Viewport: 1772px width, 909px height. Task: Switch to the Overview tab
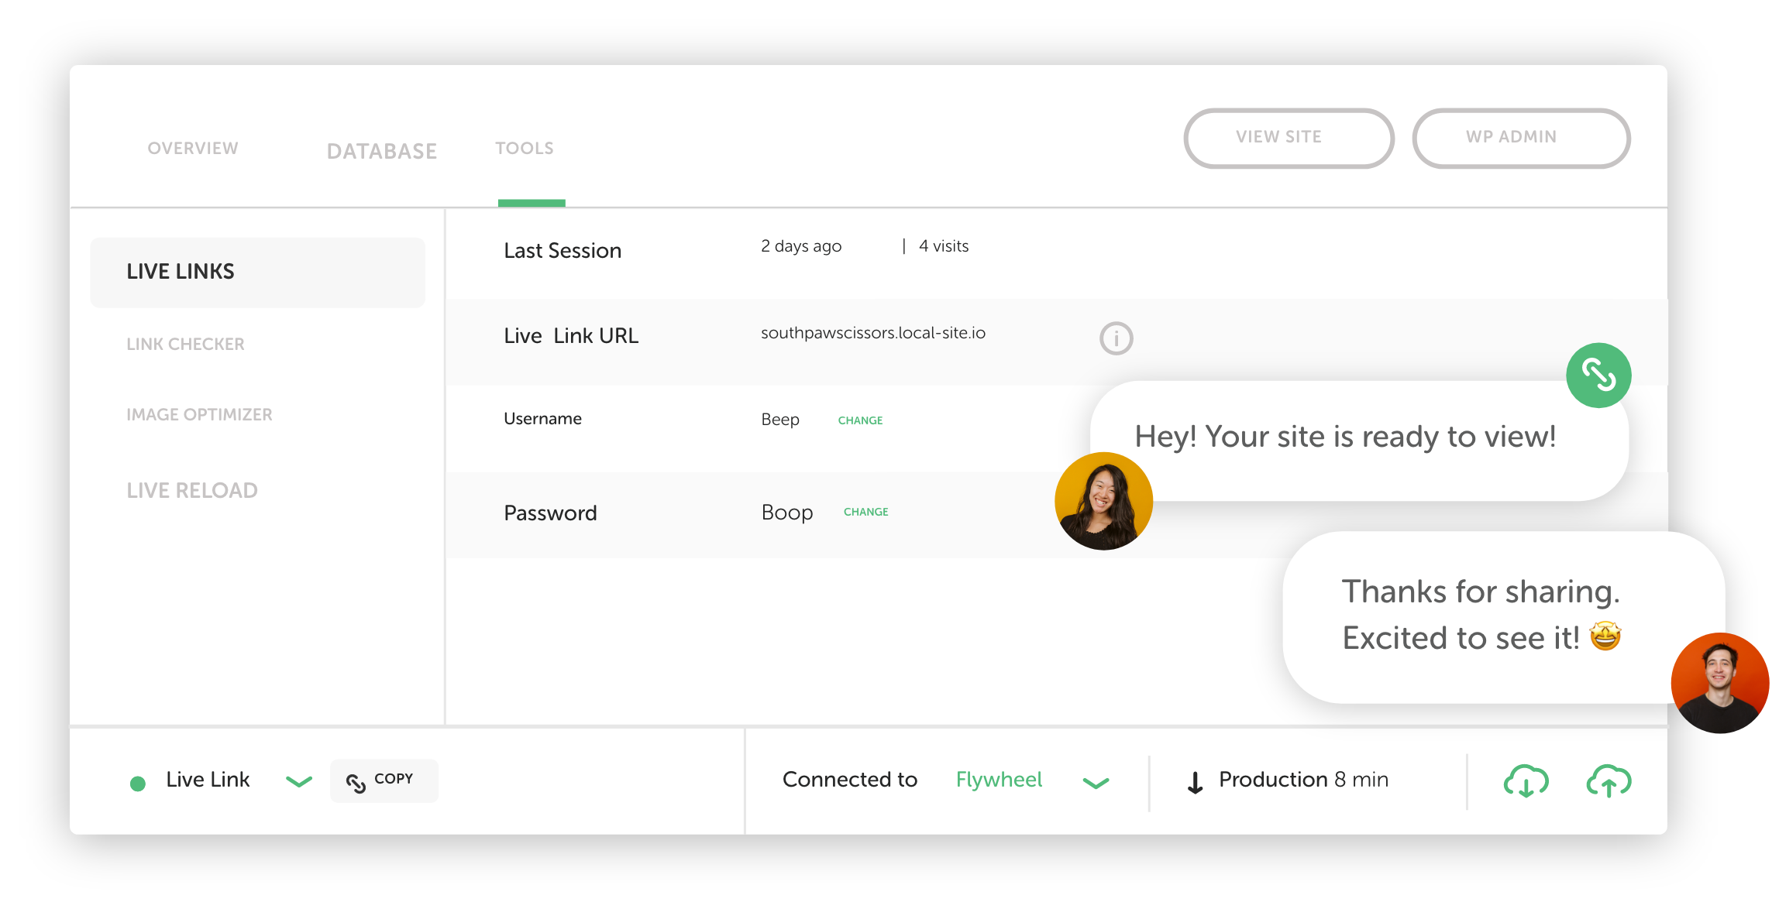coord(193,148)
